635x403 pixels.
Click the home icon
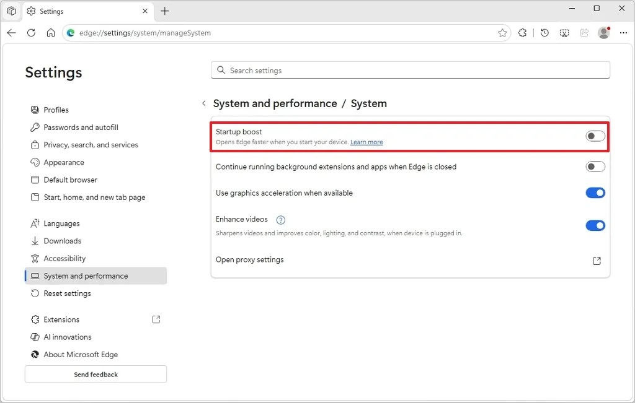click(51, 33)
